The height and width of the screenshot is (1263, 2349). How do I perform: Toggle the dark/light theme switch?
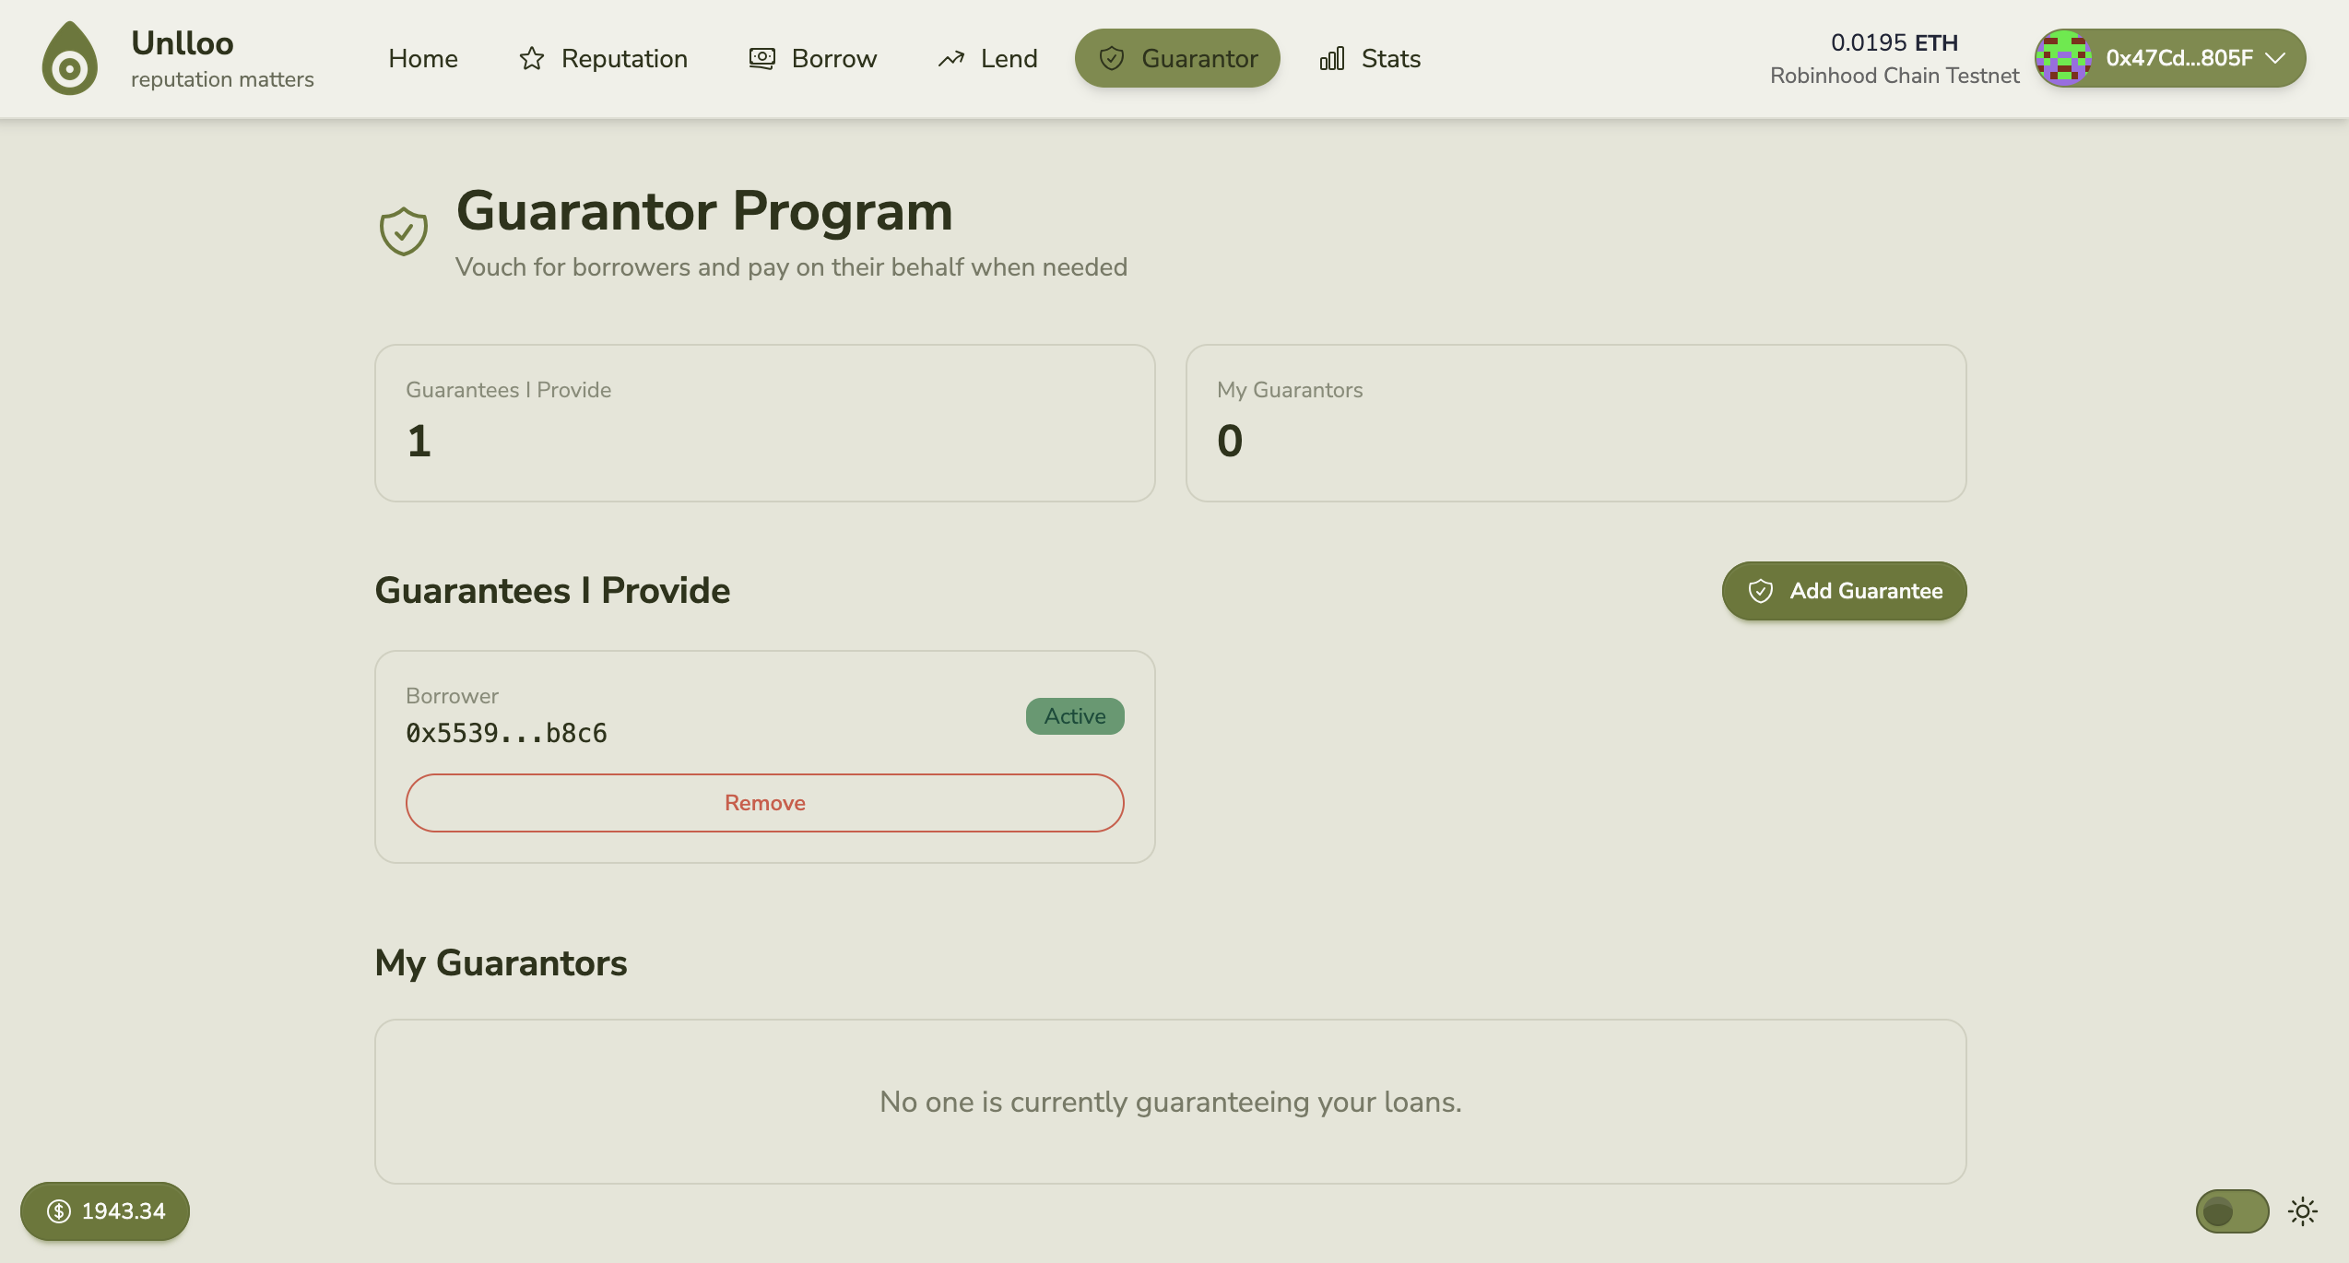tap(2231, 1211)
